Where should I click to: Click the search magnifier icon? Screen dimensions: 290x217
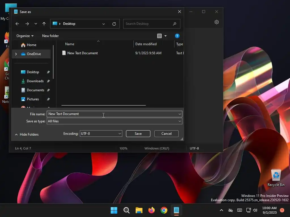[x=174, y=24]
